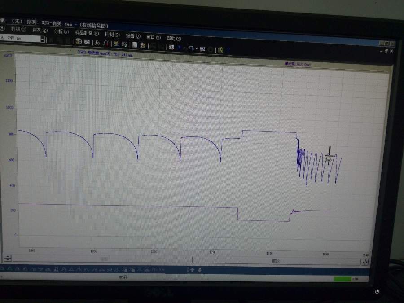The height and width of the screenshot is (303, 404).
Task: Open the 控制(C) menu
Action: [112, 35]
